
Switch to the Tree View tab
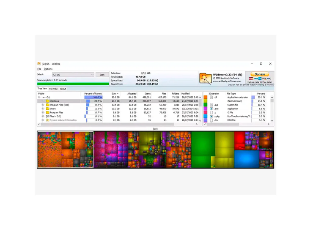click(x=42, y=89)
